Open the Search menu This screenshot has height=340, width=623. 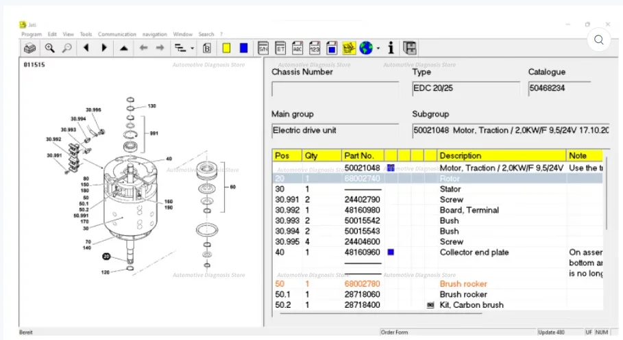[206, 34]
